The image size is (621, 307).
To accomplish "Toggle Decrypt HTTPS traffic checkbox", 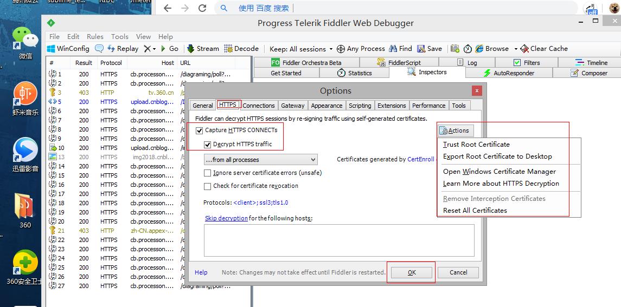I will [x=208, y=145].
